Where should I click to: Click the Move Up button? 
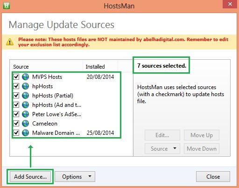[202, 135]
